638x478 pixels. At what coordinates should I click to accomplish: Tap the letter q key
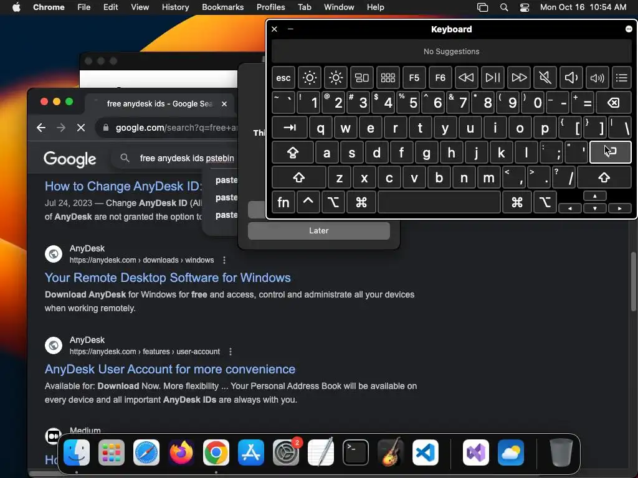pyautogui.click(x=321, y=128)
